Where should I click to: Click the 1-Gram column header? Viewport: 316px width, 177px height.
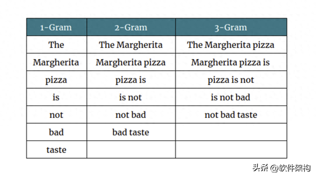56,27
